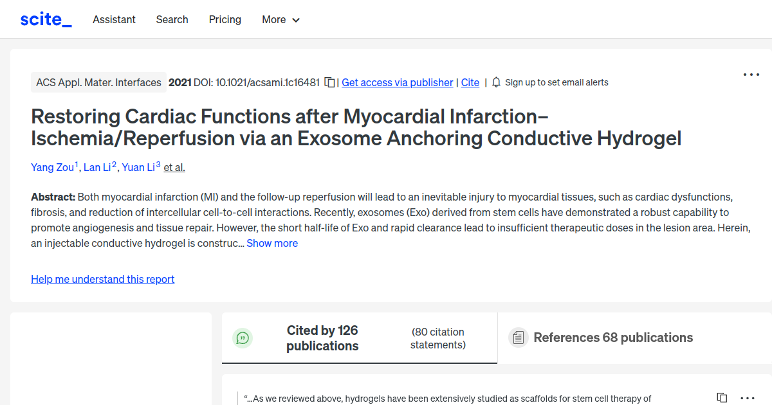Expand the More menu in the navigation
772x405 pixels.
pyautogui.click(x=280, y=19)
